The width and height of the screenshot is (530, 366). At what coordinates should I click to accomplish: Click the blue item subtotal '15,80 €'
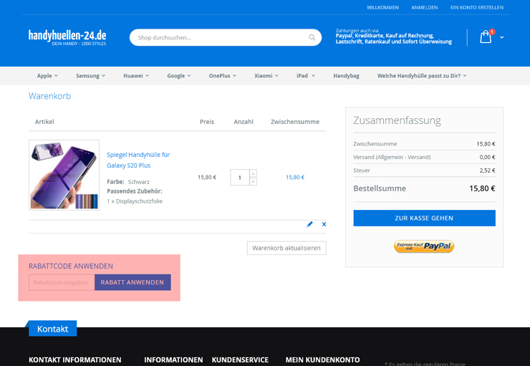point(295,177)
